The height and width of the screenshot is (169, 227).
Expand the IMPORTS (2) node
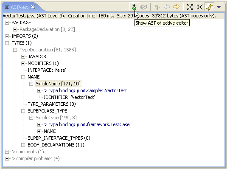click(7, 36)
